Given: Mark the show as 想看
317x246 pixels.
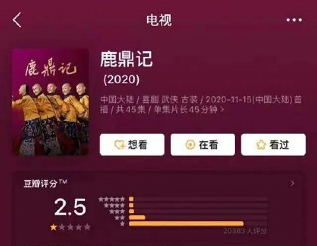Looking at the screenshot, I should (x=132, y=145).
